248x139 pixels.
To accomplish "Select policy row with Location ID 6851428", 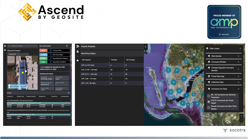I will click(x=38, y=107).
